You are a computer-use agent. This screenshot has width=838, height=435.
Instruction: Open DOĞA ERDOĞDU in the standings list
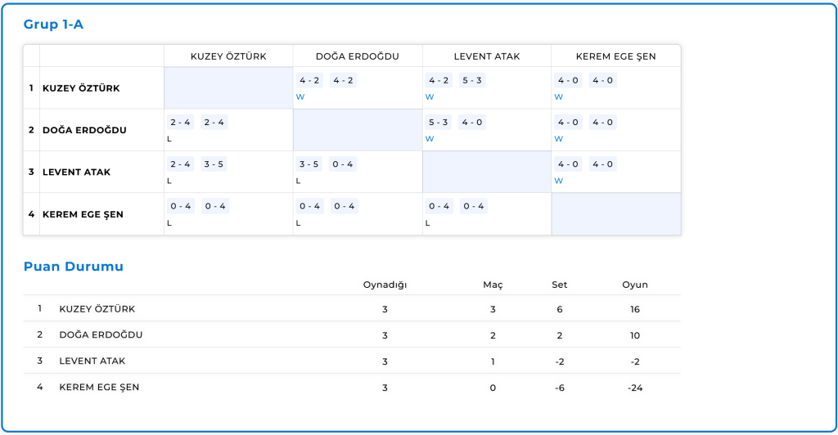[101, 335]
